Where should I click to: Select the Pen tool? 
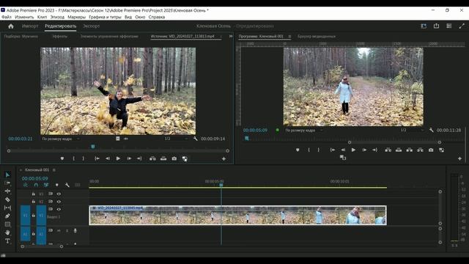(7, 216)
